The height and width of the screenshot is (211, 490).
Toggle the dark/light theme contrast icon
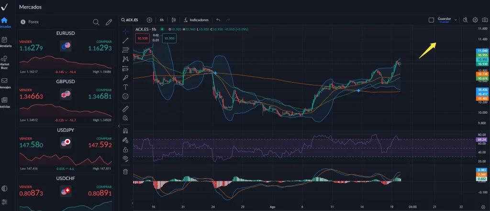pyautogui.click(x=4, y=189)
